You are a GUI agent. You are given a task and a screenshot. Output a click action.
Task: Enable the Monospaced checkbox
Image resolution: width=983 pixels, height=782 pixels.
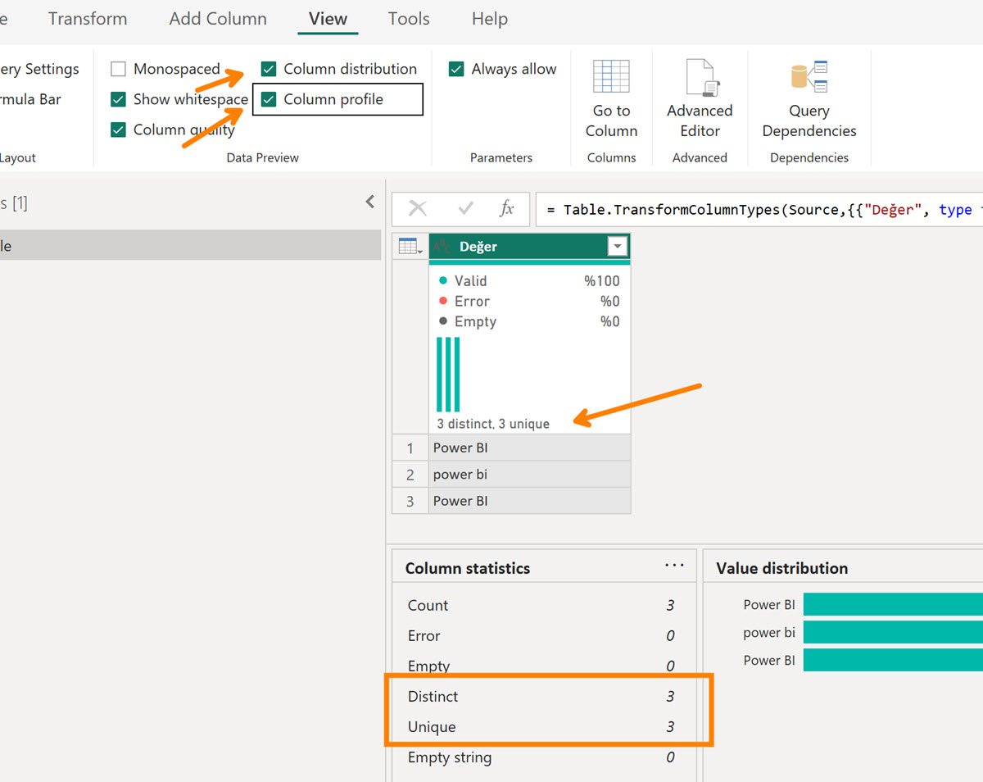coord(119,69)
